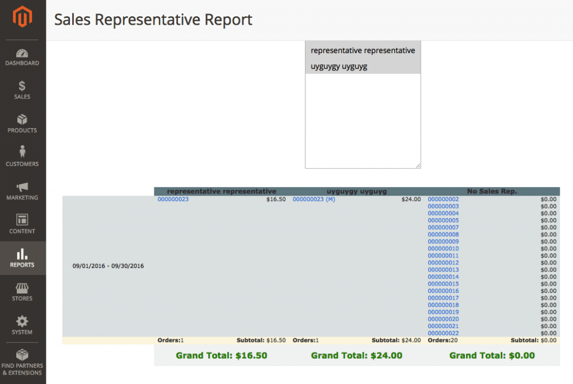Open the Marketing megaphone icon
This screenshot has width=573, height=384.
tap(22, 187)
